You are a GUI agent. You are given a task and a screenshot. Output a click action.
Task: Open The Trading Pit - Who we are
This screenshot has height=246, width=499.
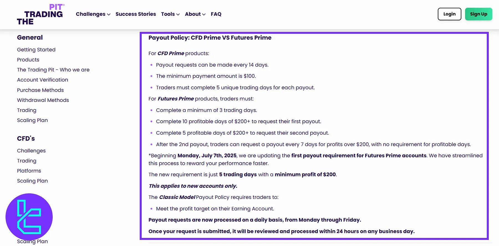[53, 70]
